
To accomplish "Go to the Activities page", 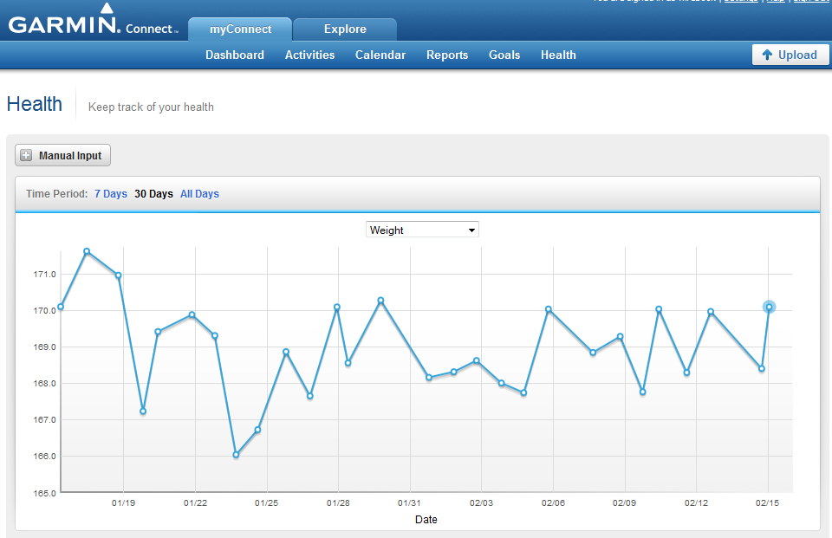I will point(310,55).
